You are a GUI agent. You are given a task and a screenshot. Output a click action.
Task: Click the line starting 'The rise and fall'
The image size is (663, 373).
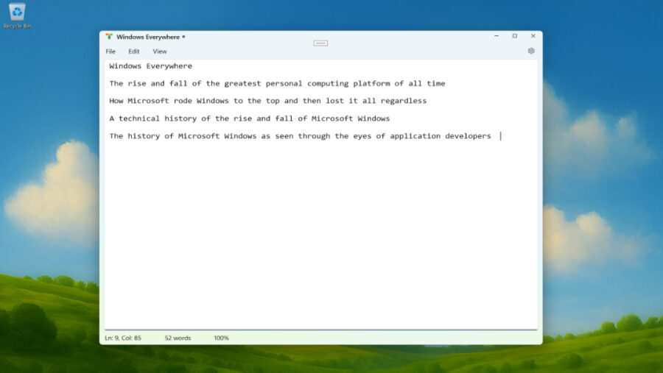click(276, 84)
